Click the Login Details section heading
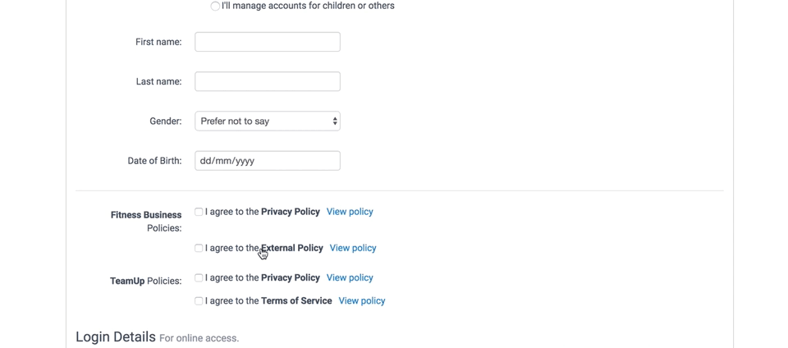The width and height of the screenshot is (788, 348). click(116, 337)
